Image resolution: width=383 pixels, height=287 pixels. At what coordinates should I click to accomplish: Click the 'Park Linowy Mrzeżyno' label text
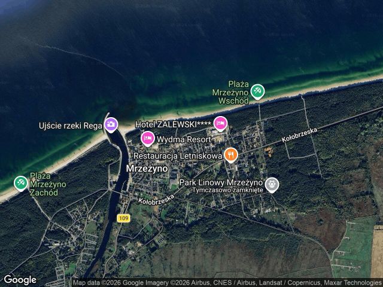pos(221,182)
